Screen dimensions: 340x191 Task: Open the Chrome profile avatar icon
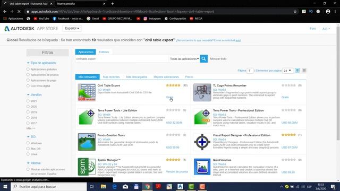click(328, 12)
